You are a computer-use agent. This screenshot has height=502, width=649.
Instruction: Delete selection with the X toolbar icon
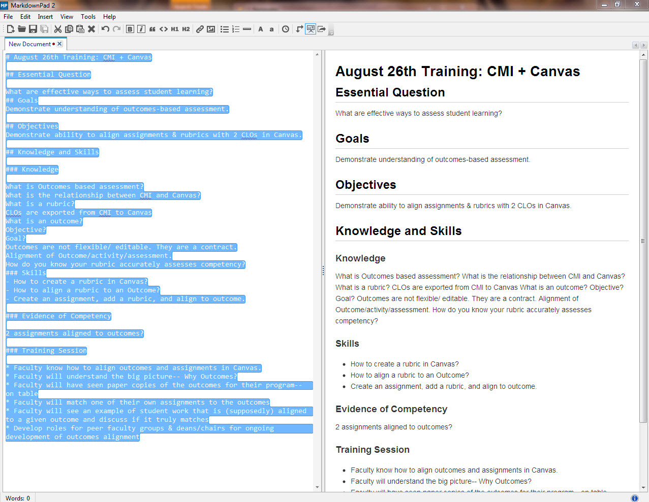[91, 29]
